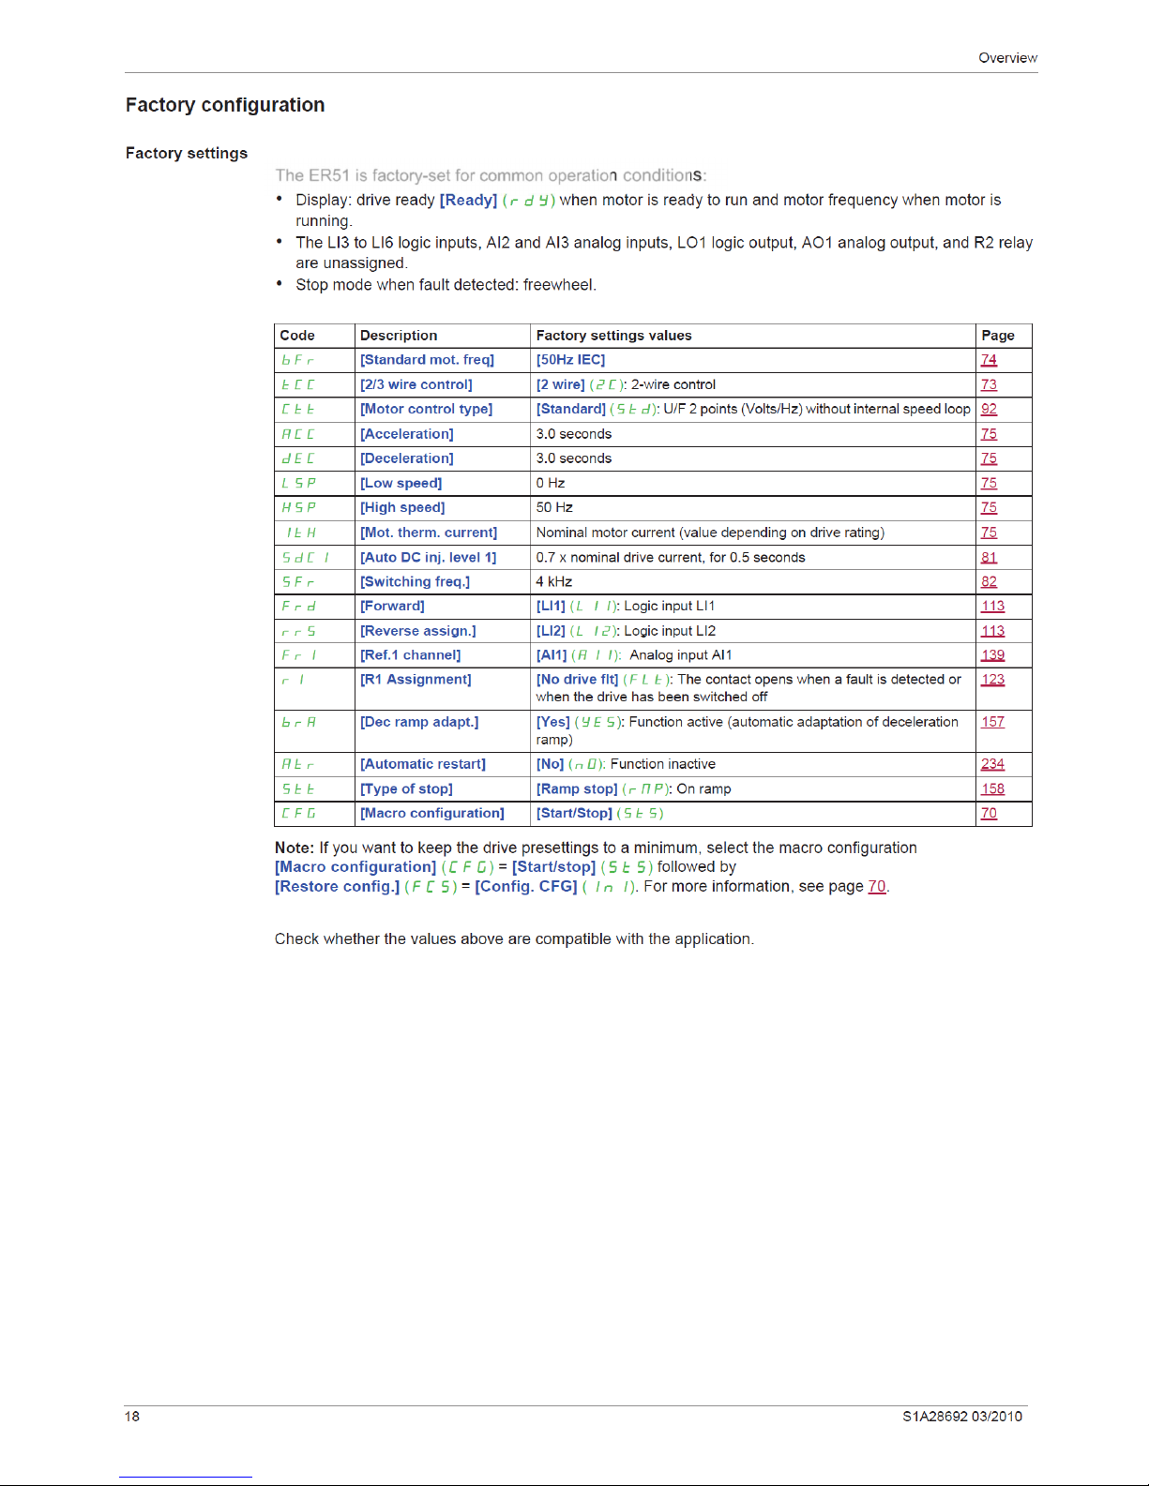Click the "[Ref.1 channel]" description cell

click(x=411, y=655)
